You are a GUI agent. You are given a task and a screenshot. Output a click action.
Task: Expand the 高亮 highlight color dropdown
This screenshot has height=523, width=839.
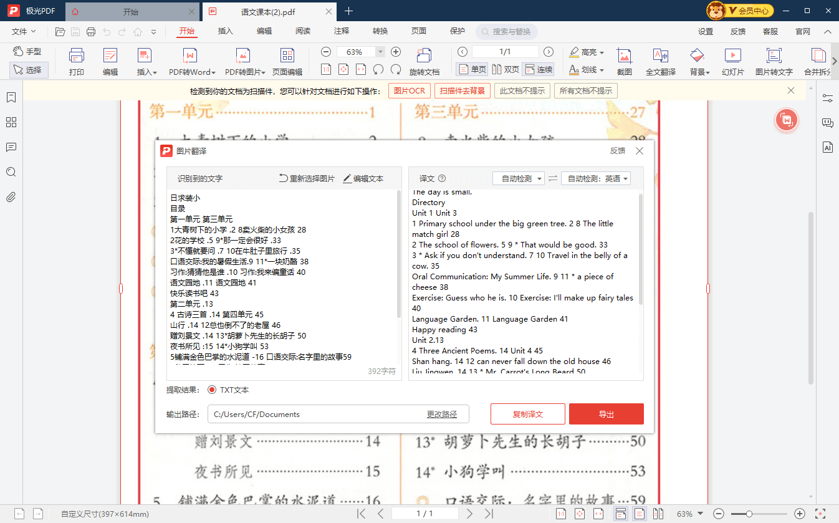pos(587,52)
